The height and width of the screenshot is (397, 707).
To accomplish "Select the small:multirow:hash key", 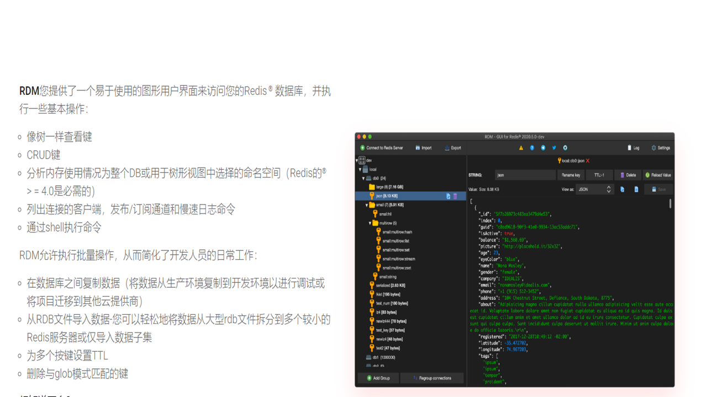I will click(x=397, y=232).
